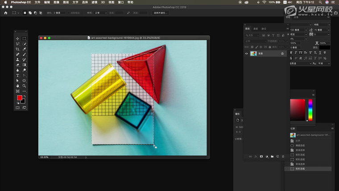The height and width of the screenshot is (191, 339).
Task: Delete layer using the trash icon
Action: tap(283, 157)
